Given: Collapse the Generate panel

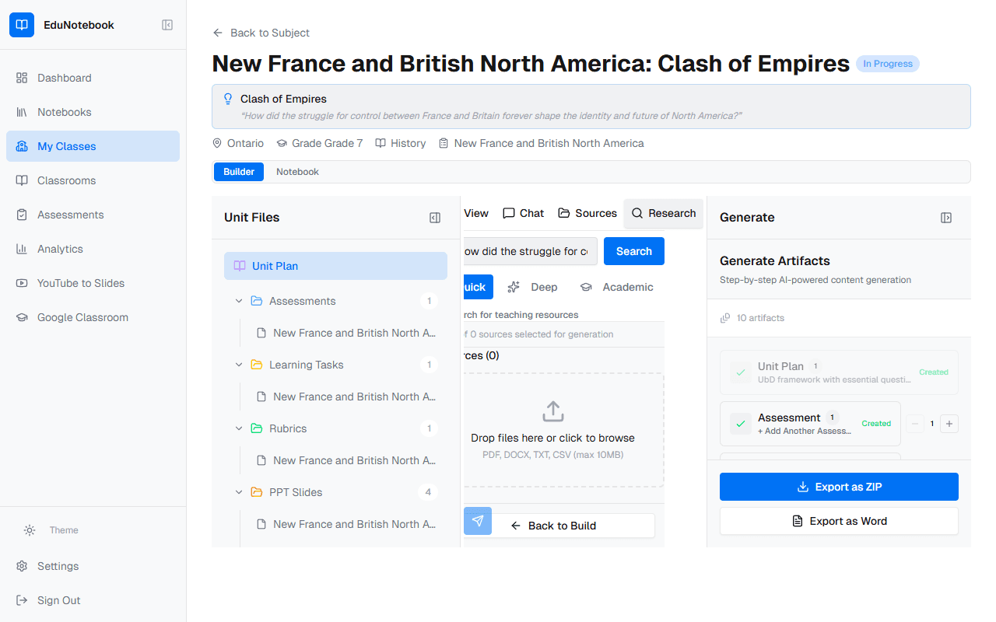Looking at the screenshot, I should (946, 218).
